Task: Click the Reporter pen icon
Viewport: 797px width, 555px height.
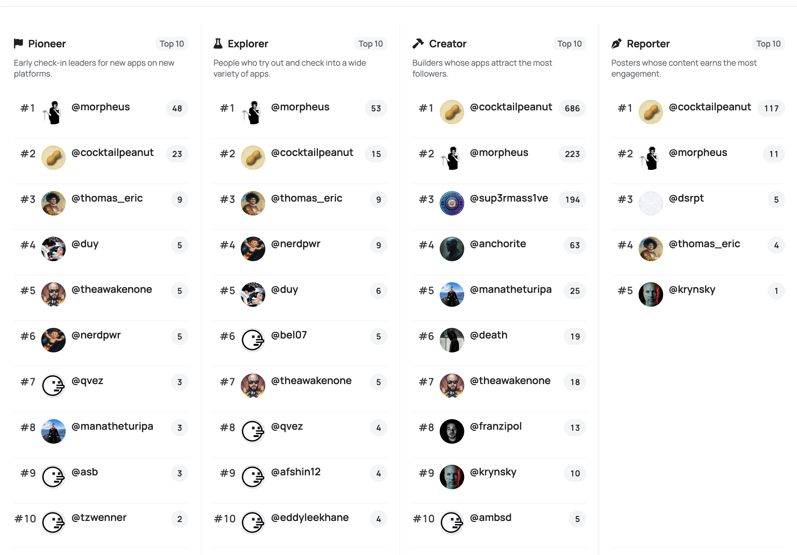Action: click(x=616, y=43)
